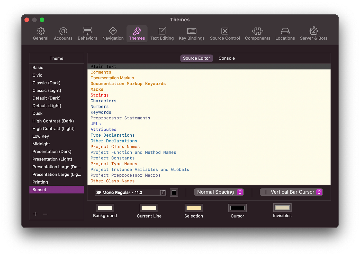The height and width of the screenshot is (256, 360).
Task: Select the Project Type Names row
Action: (x=209, y=164)
